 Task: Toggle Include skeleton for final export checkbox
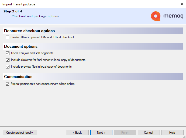(8, 60)
